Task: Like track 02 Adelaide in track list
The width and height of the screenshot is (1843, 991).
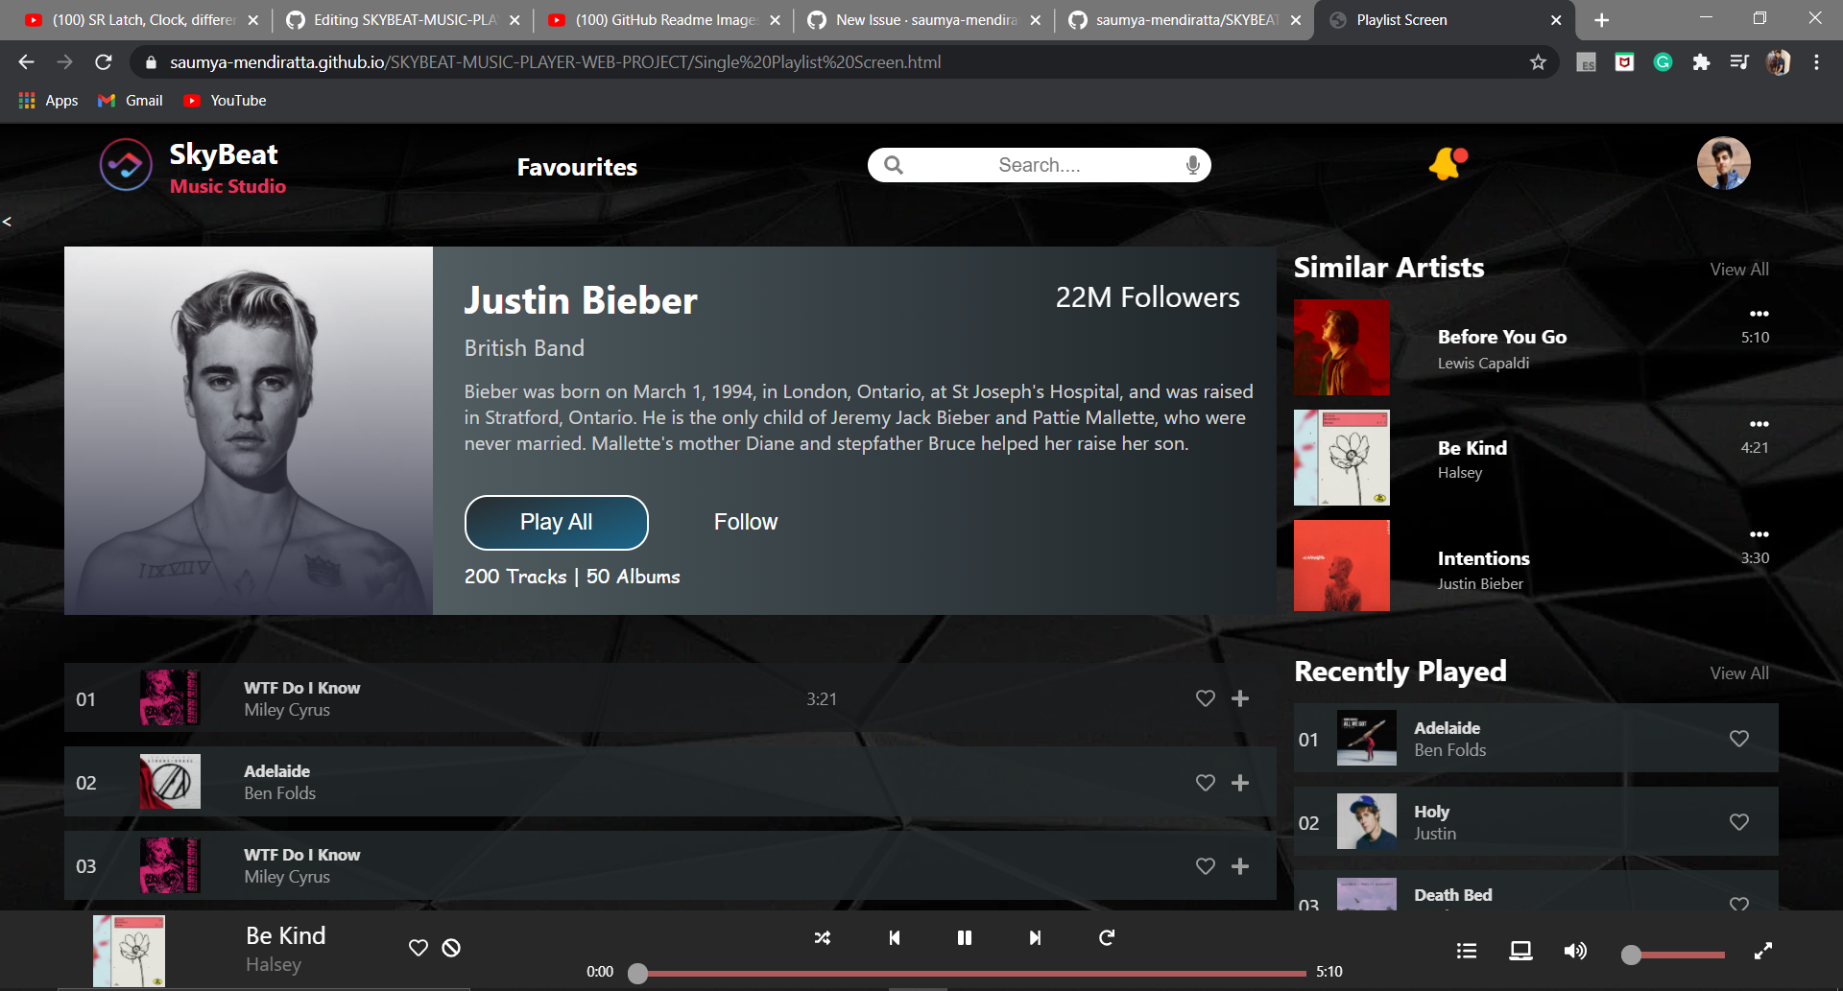Action: (1206, 783)
